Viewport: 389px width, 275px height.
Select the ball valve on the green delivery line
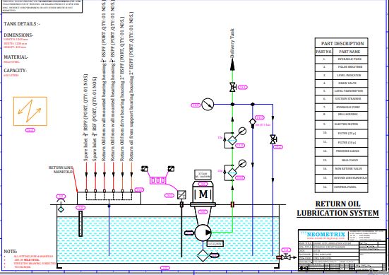click(232, 87)
